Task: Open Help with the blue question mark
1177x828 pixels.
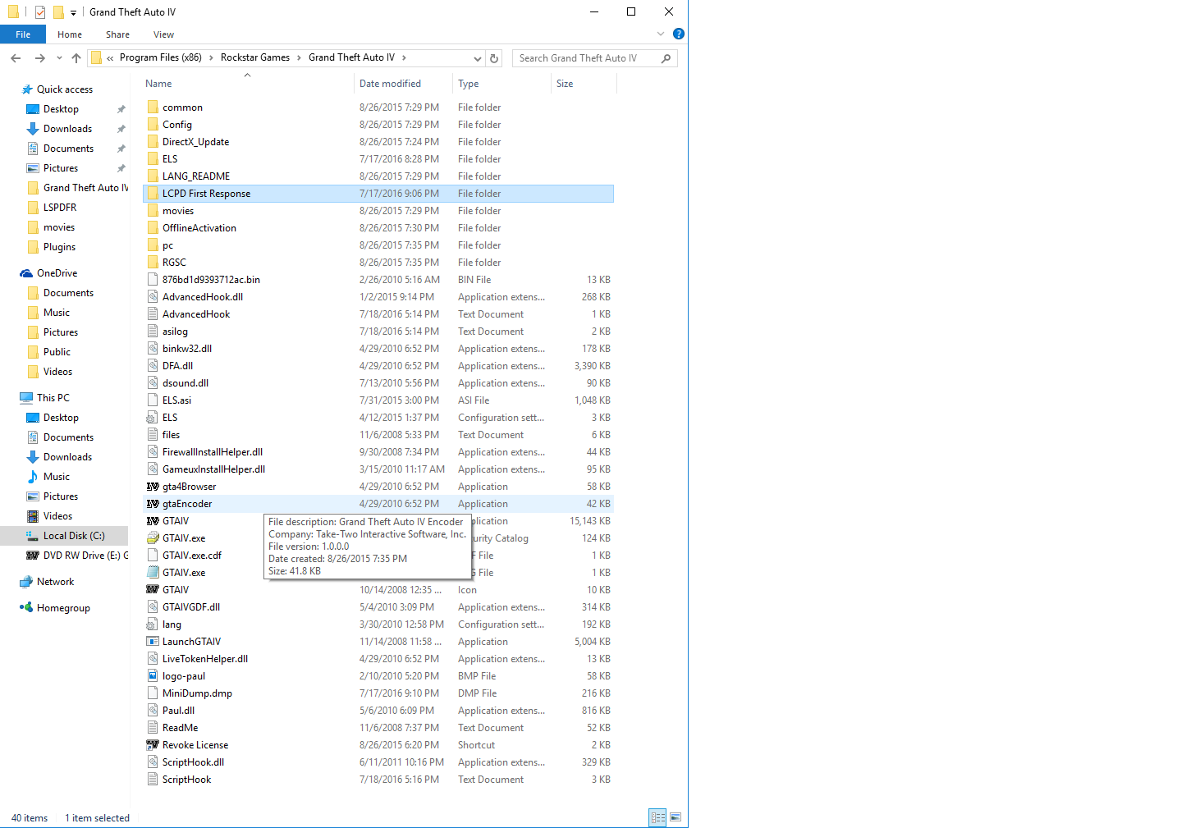Action: [x=679, y=34]
